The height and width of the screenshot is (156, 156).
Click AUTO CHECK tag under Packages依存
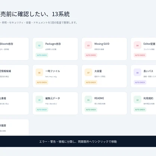(x=42, y=55)
